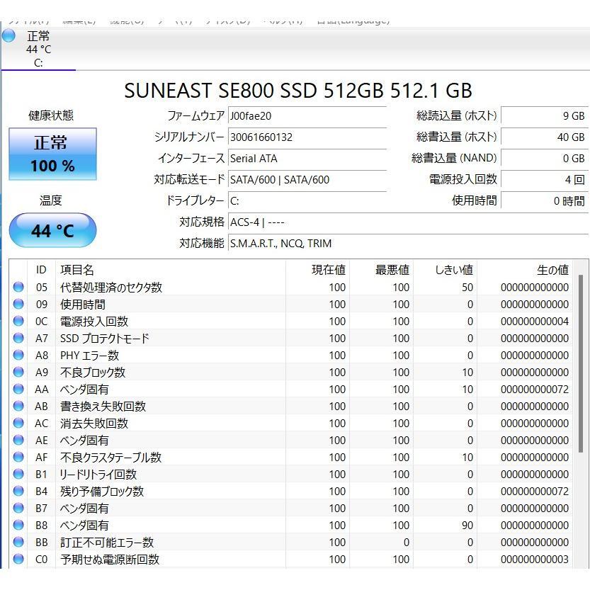Image resolution: width=590 pixels, height=590 pixels.
Task: Click the しきい値 column header
Action: click(445, 269)
